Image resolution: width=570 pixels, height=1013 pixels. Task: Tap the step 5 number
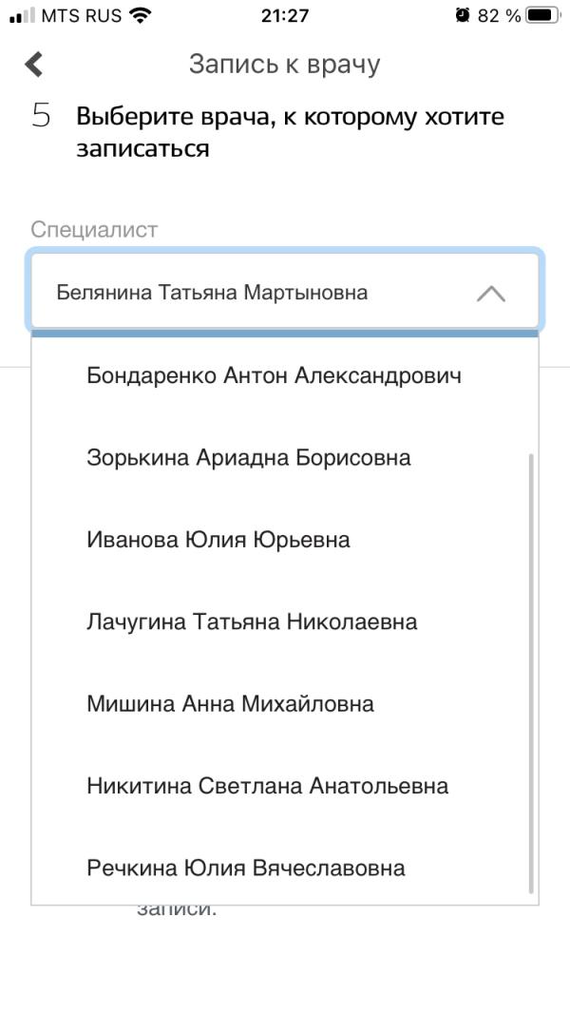tap(41, 116)
